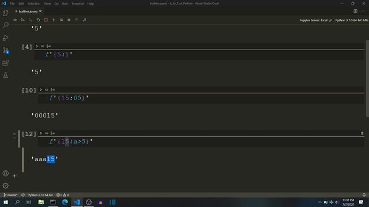The image size is (369, 207).
Task: Run by line in cell [10]
Action: pyautogui.click(x=52, y=90)
